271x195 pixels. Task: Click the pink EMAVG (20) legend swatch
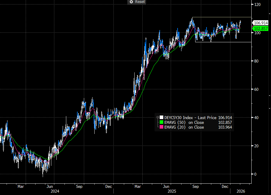[x=161, y=127]
